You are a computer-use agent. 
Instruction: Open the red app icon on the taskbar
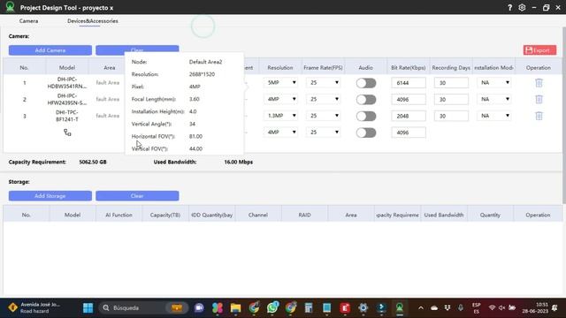(345, 308)
